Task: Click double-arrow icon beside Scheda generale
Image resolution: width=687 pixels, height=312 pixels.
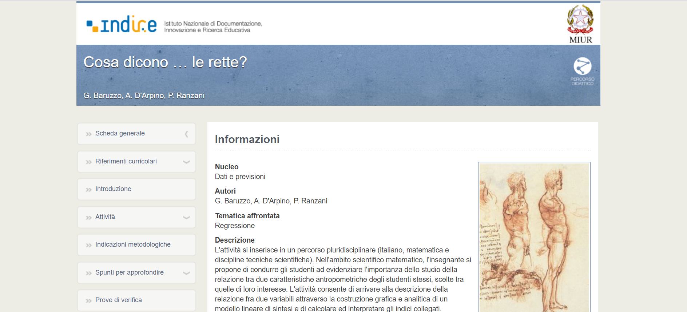Action: click(88, 134)
